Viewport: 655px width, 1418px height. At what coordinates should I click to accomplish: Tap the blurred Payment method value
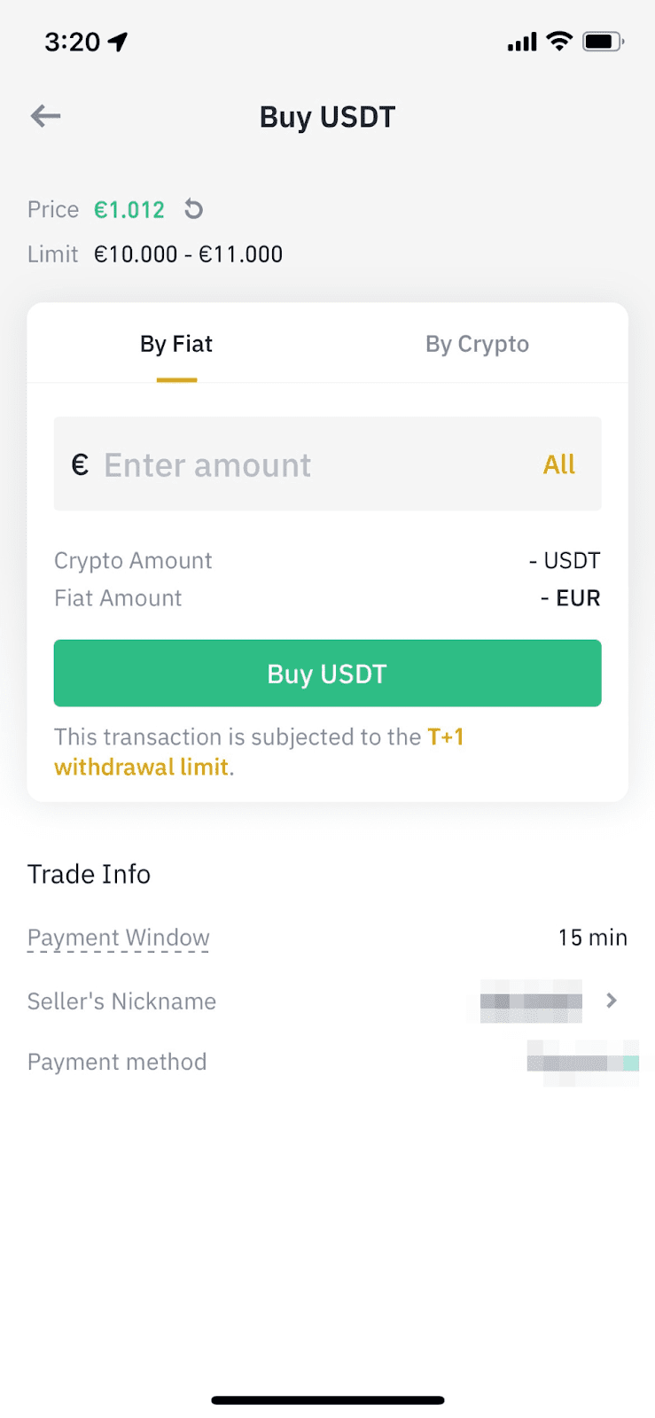582,1062
